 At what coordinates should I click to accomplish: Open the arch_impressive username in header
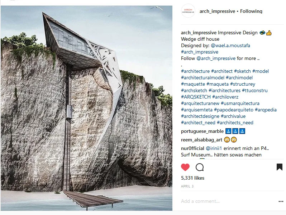coord(217,11)
